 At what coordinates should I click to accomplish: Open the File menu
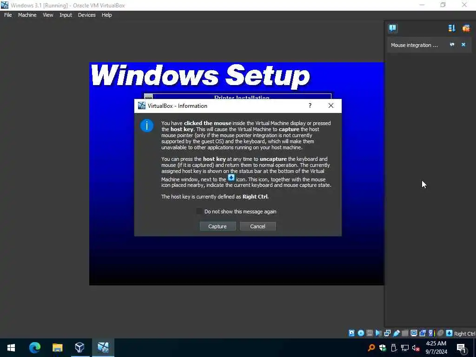tap(8, 15)
